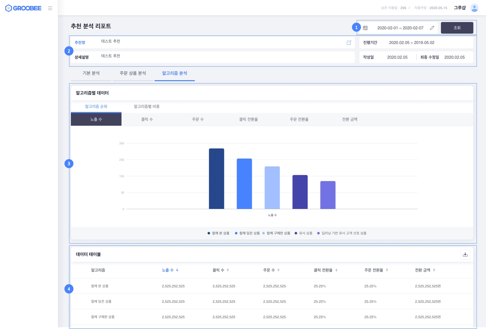486x329 pixels.
Task: Open the user profile avatar
Action: pos(474,8)
